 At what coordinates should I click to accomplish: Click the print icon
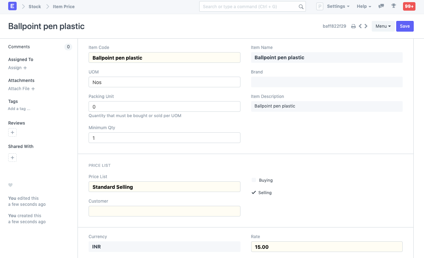(353, 26)
